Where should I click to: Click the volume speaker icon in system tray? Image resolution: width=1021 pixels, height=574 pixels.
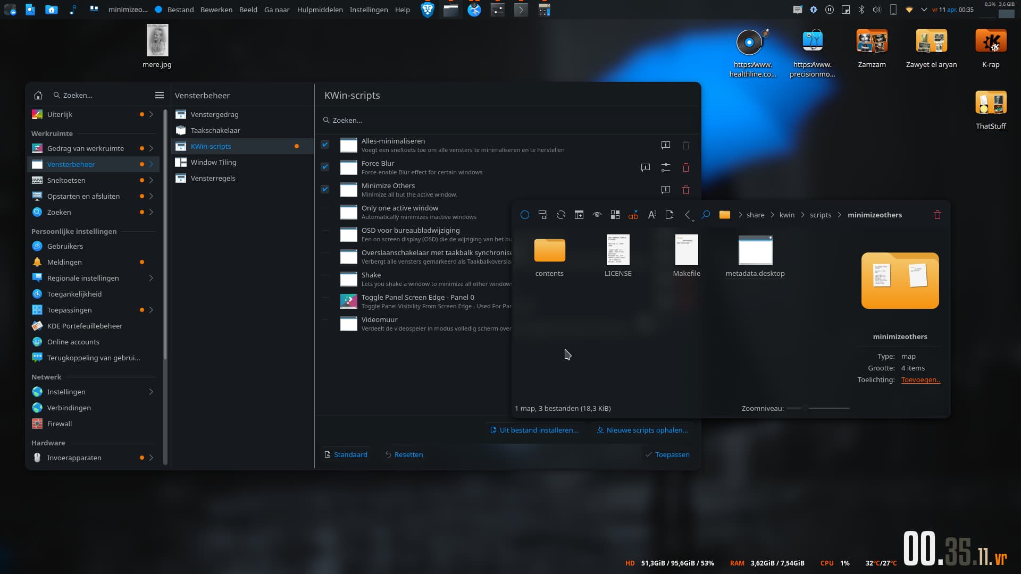pos(877,10)
